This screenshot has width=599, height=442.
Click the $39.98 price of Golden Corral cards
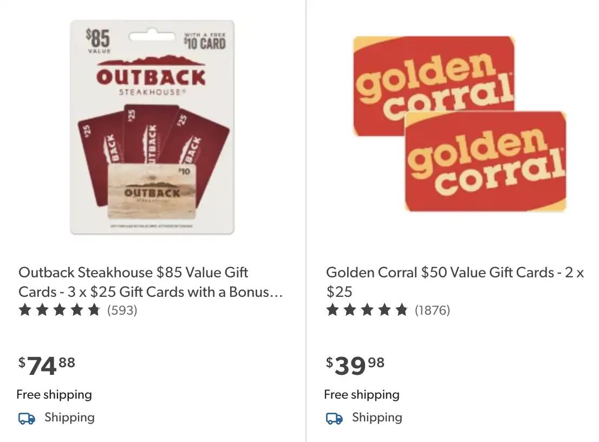point(355,366)
